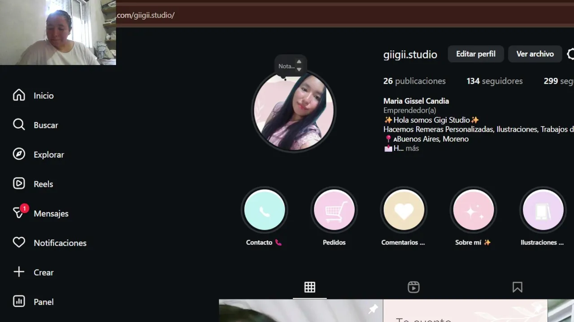Click the Inicio home icon

point(19,95)
